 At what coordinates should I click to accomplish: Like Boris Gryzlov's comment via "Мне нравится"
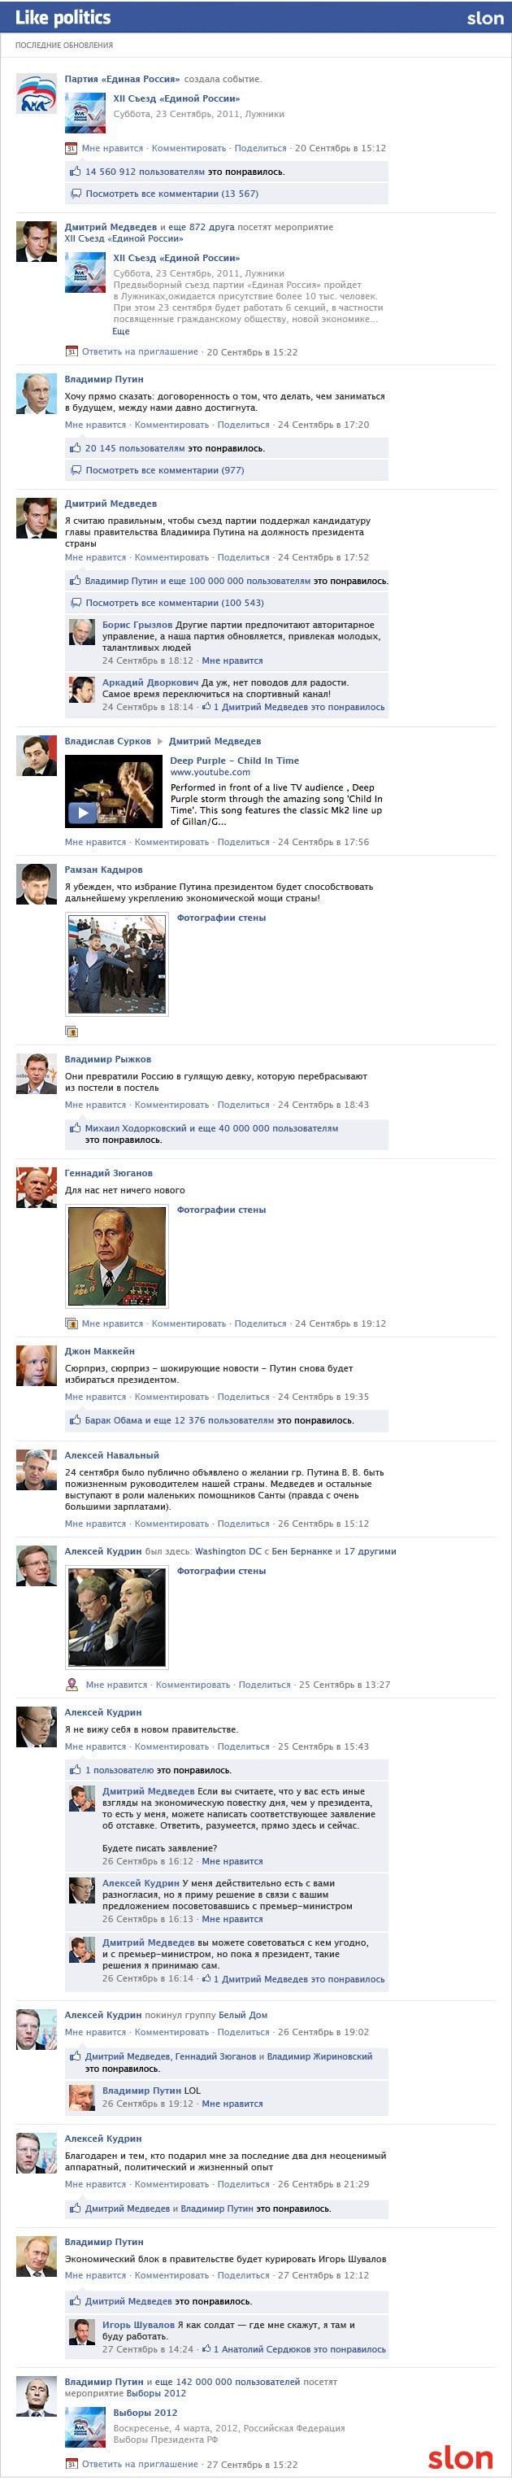[x=232, y=661]
